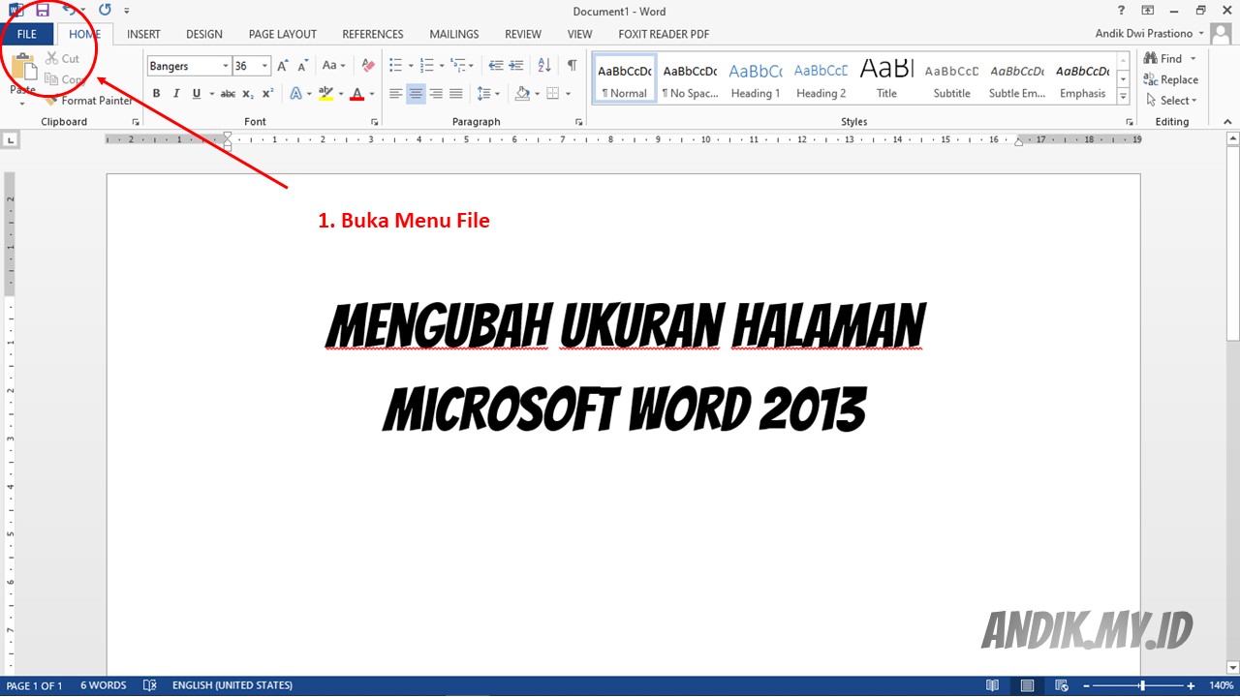Apply the Title style

click(886, 78)
